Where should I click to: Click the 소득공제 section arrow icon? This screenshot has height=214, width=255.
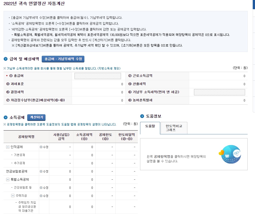6,117
